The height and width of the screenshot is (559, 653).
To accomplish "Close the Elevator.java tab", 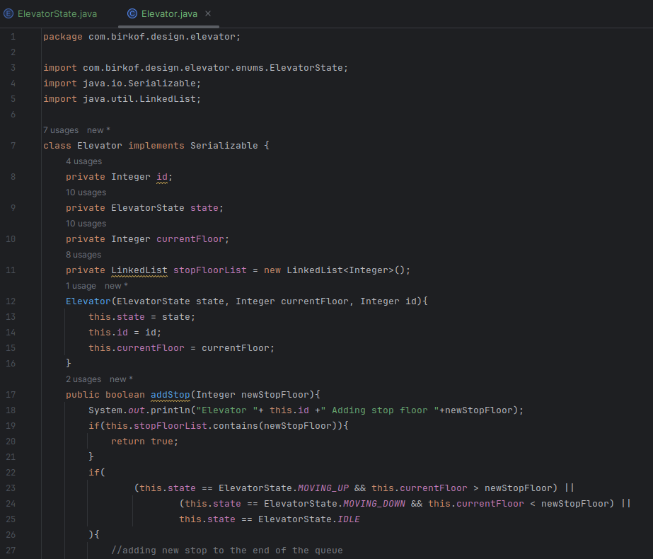I will [x=208, y=13].
